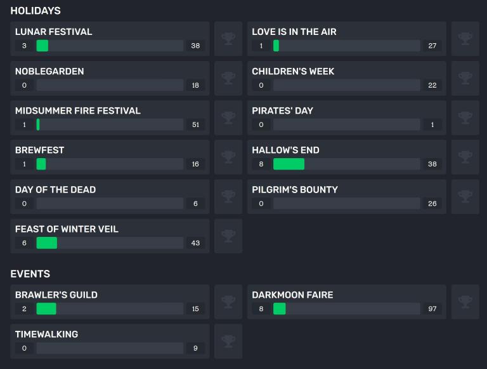Click the trophy next to Children's Week
487x369 pixels.
(x=465, y=78)
